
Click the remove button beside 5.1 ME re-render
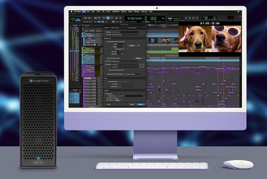(x=143, y=64)
